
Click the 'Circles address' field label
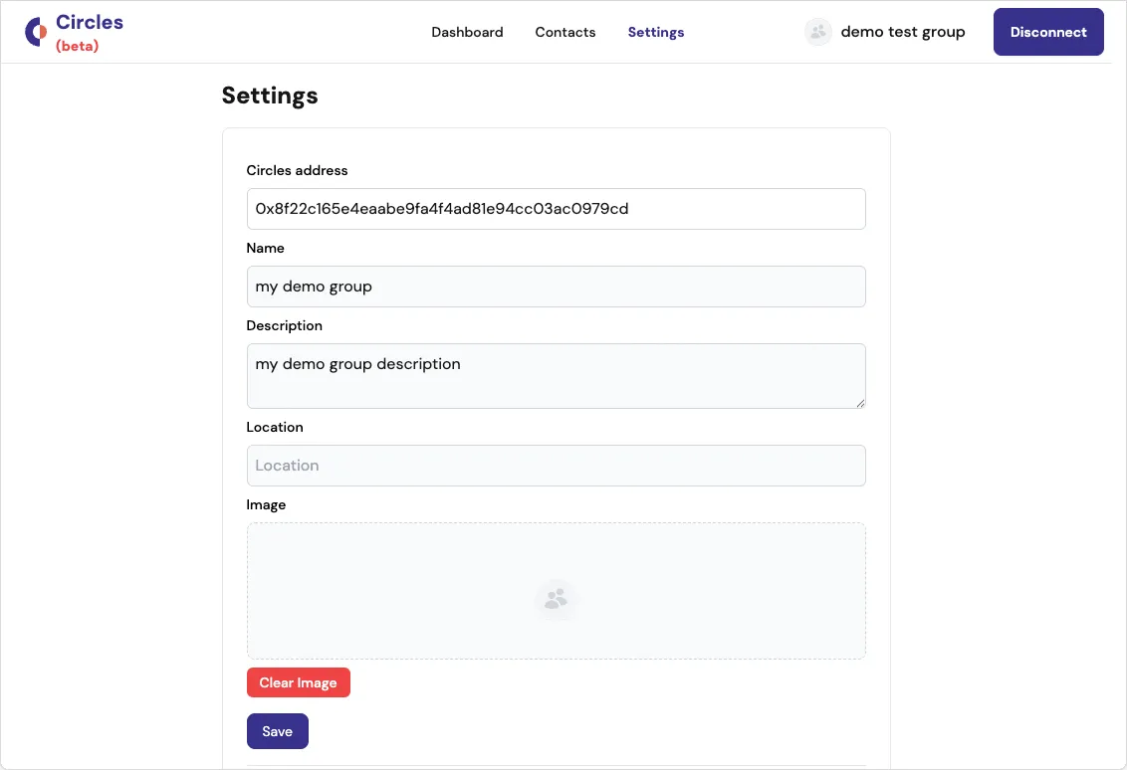coord(297,170)
